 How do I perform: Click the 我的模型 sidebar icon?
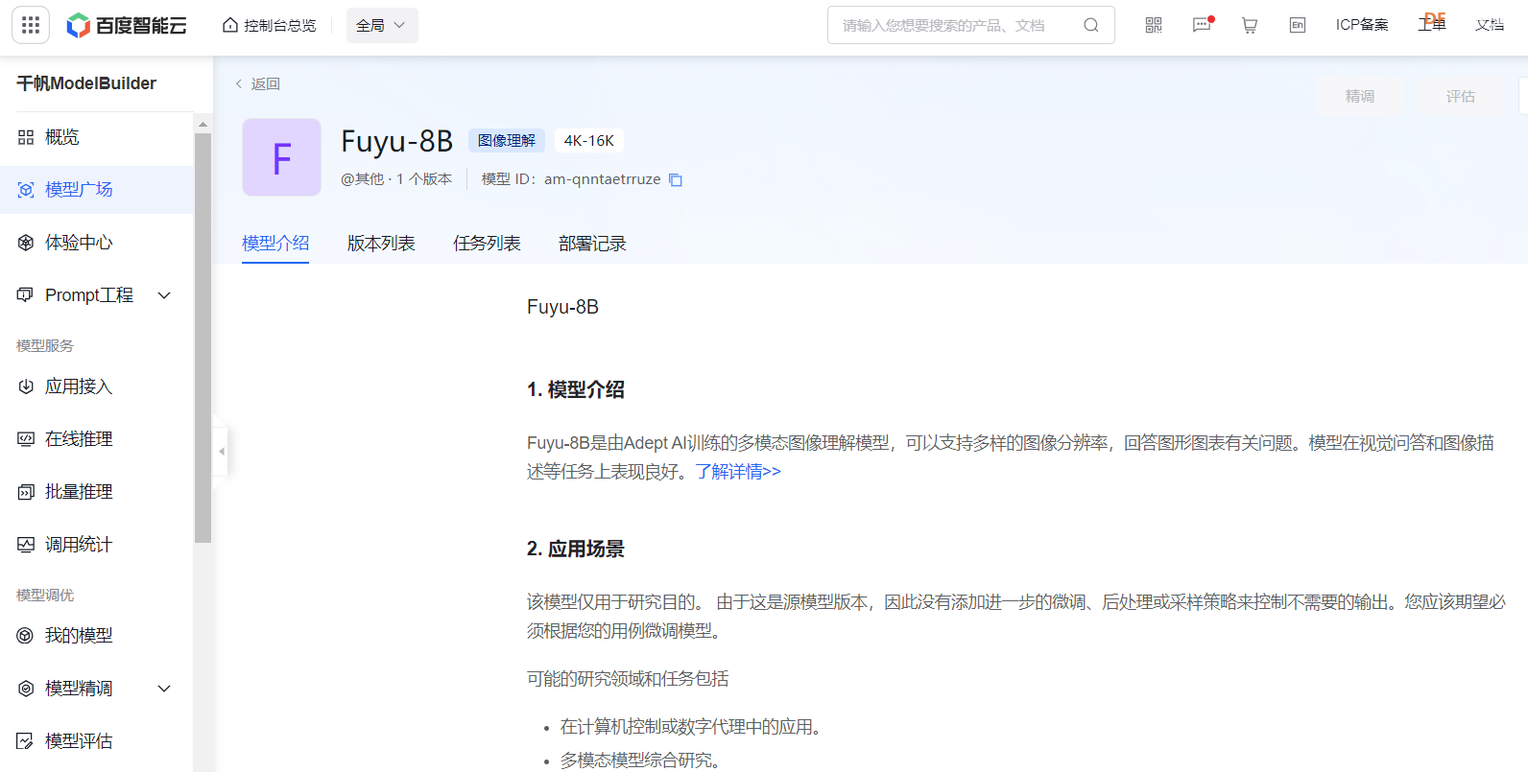(26, 636)
